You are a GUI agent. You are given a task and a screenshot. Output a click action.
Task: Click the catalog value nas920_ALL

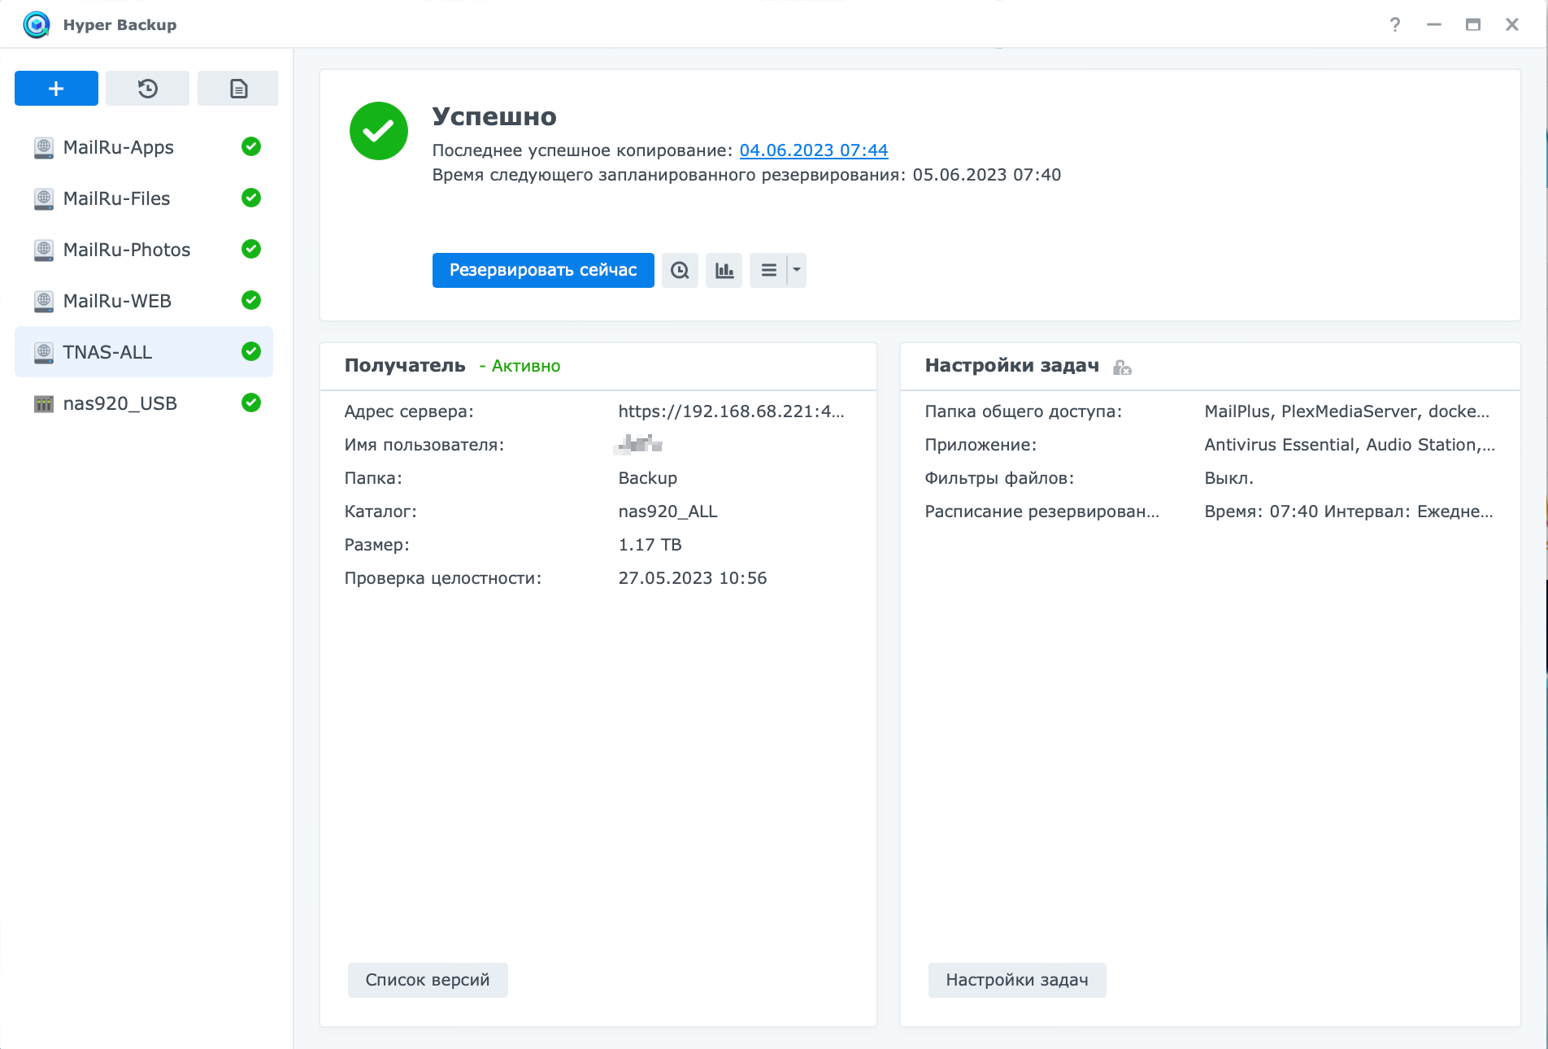click(x=667, y=511)
